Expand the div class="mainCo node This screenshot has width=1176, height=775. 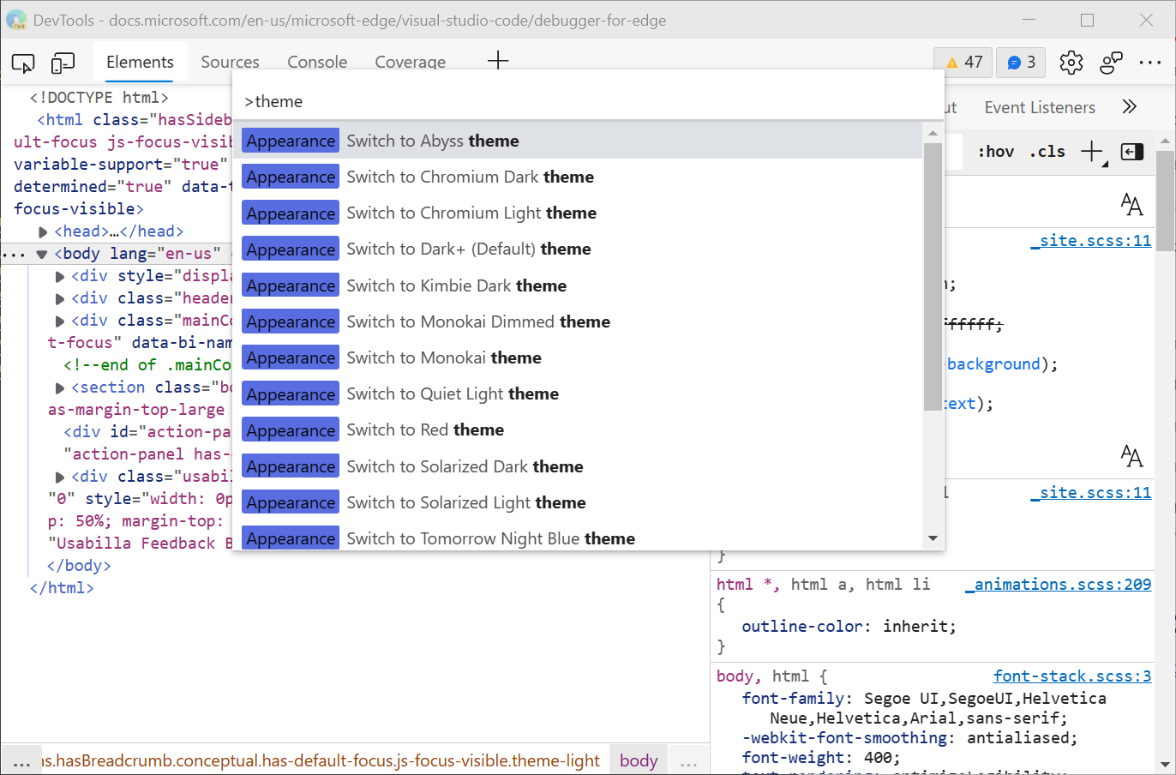click(60, 321)
